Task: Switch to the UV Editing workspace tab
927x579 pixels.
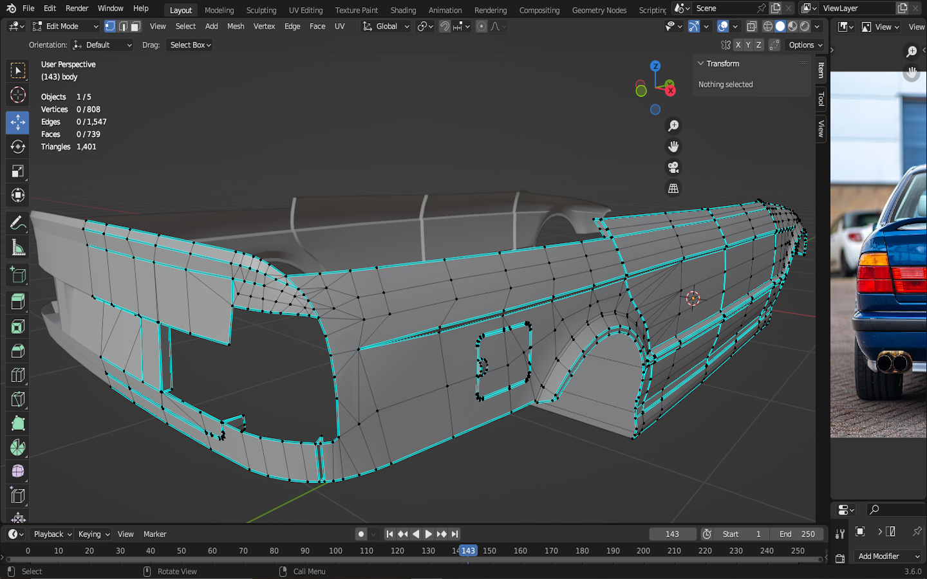Action: coord(306,10)
